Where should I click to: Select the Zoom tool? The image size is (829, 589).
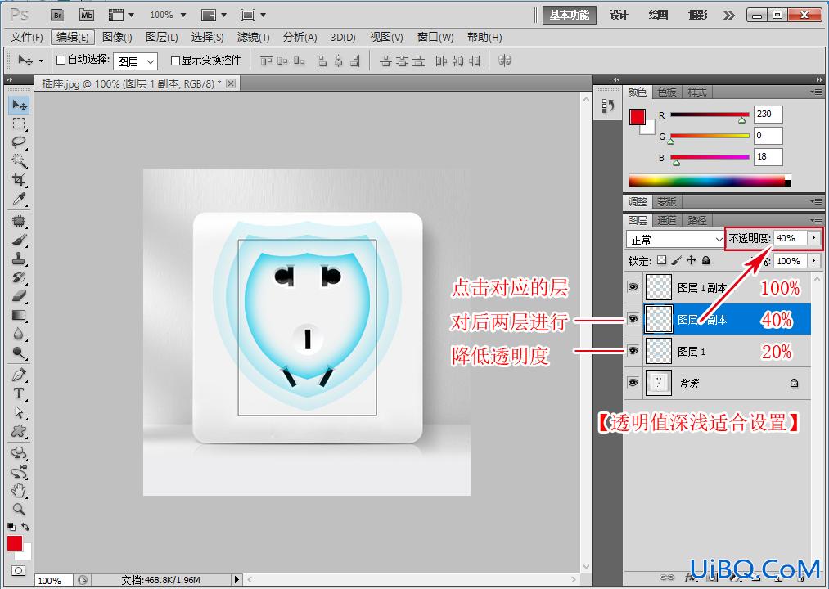(x=19, y=509)
